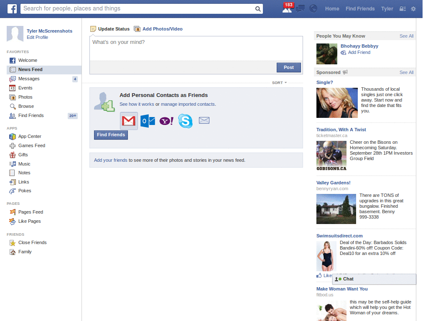Click the Close Friends star icon
The image size is (428, 321).
point(12,243)
